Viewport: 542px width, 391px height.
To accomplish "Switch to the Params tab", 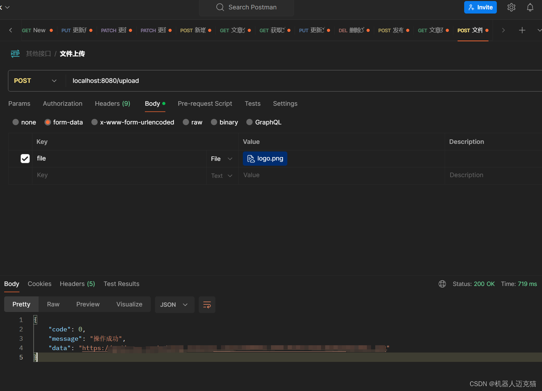I will click(x=19, y=104).
